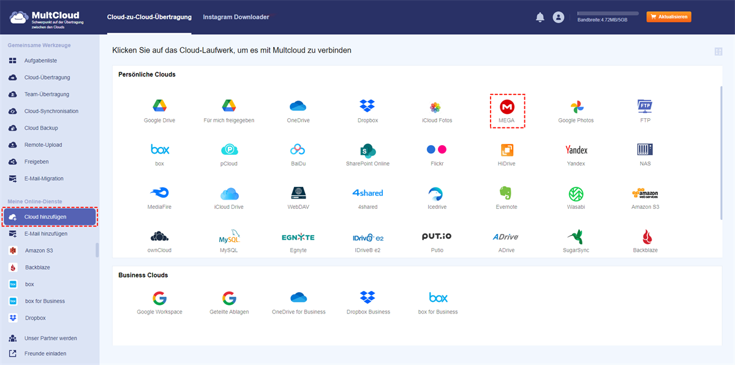Click the BaiDu cloud icon

click(298, 149)
